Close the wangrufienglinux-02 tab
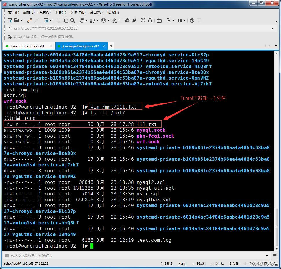 (x=104, y=46)
